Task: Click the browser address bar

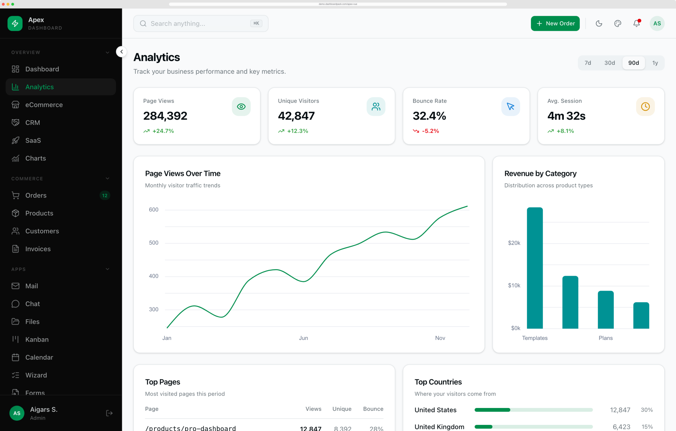Action: [338, 4]
